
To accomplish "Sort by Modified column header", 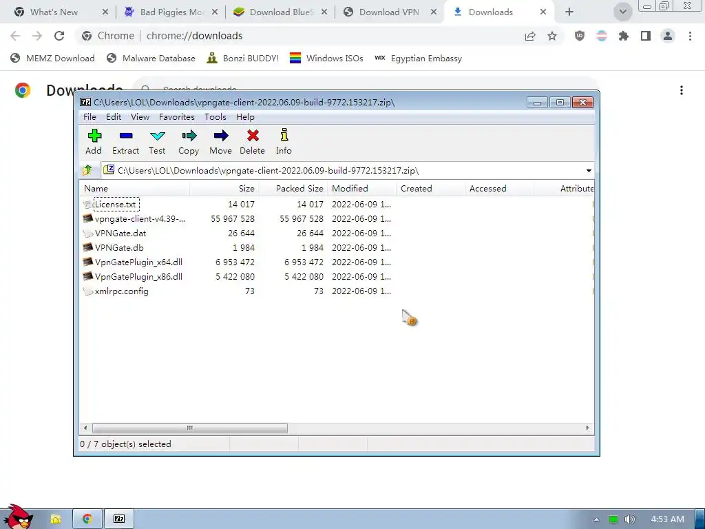I will (362, 189).
